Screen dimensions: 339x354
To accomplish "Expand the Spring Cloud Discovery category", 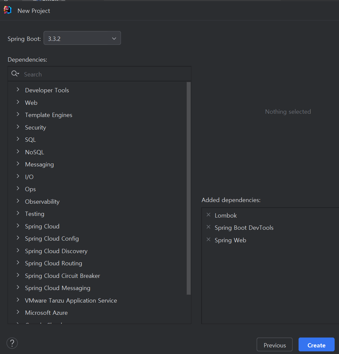I will 18,250.
